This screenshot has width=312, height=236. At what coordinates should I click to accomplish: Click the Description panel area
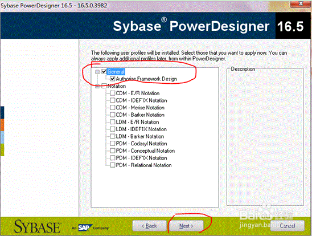[265, 137]
